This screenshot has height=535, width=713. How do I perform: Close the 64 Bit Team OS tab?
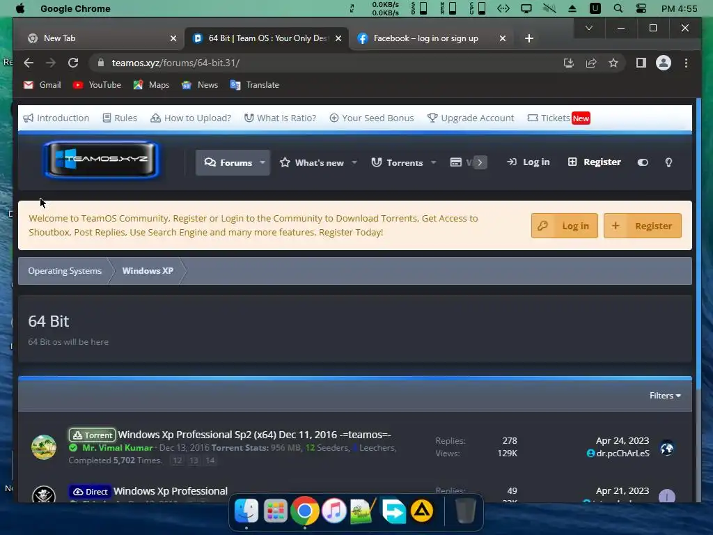(x=338, y=38)
